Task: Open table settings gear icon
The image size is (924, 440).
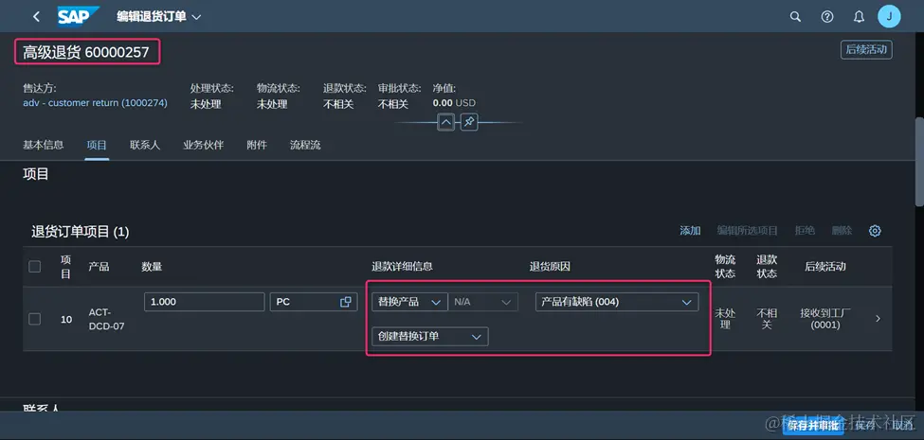Action: point(875,231)
